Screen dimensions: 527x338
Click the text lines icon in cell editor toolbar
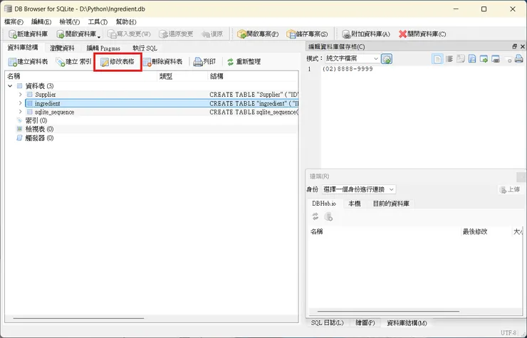tap(449, 59)
